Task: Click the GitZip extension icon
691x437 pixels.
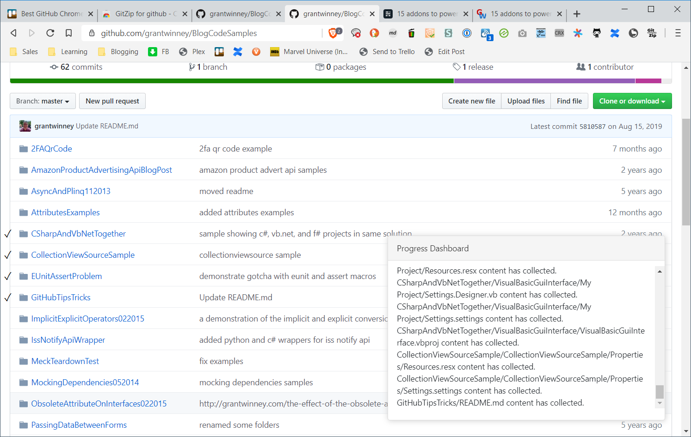Action: 652,33
